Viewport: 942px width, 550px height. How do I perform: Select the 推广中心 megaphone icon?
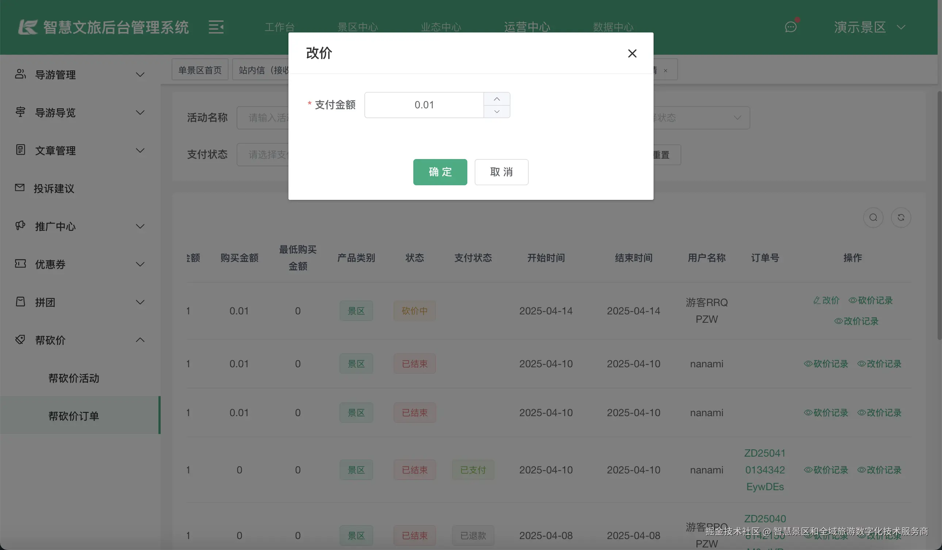click(20, 226)
